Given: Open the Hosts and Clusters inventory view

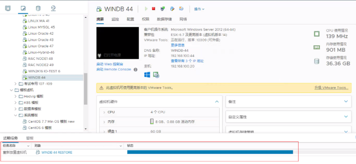Looking at the screenshot, I should coord(8,8).
